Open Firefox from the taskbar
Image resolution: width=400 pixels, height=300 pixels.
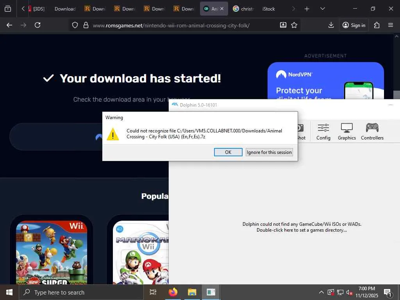coord(173,292)
